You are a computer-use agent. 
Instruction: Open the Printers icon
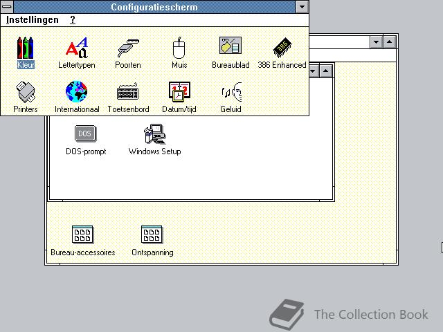(26, 92)
